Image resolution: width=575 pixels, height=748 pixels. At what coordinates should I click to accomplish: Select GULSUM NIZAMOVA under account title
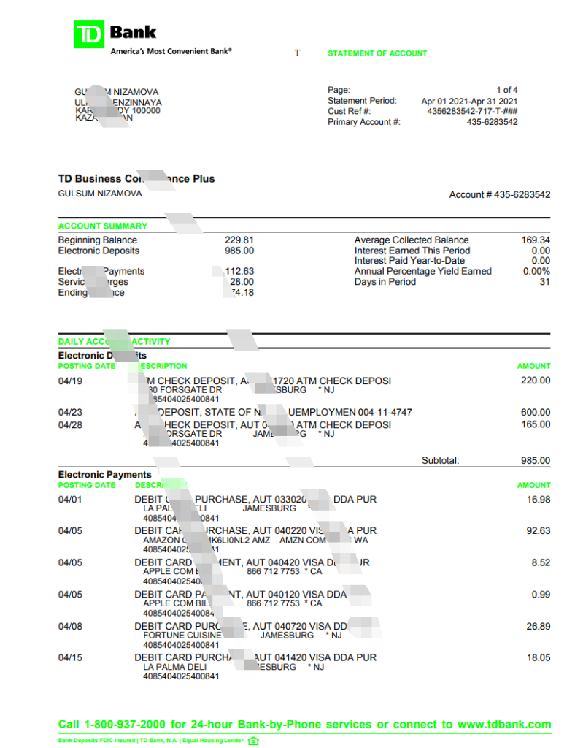tap(99, 193)
